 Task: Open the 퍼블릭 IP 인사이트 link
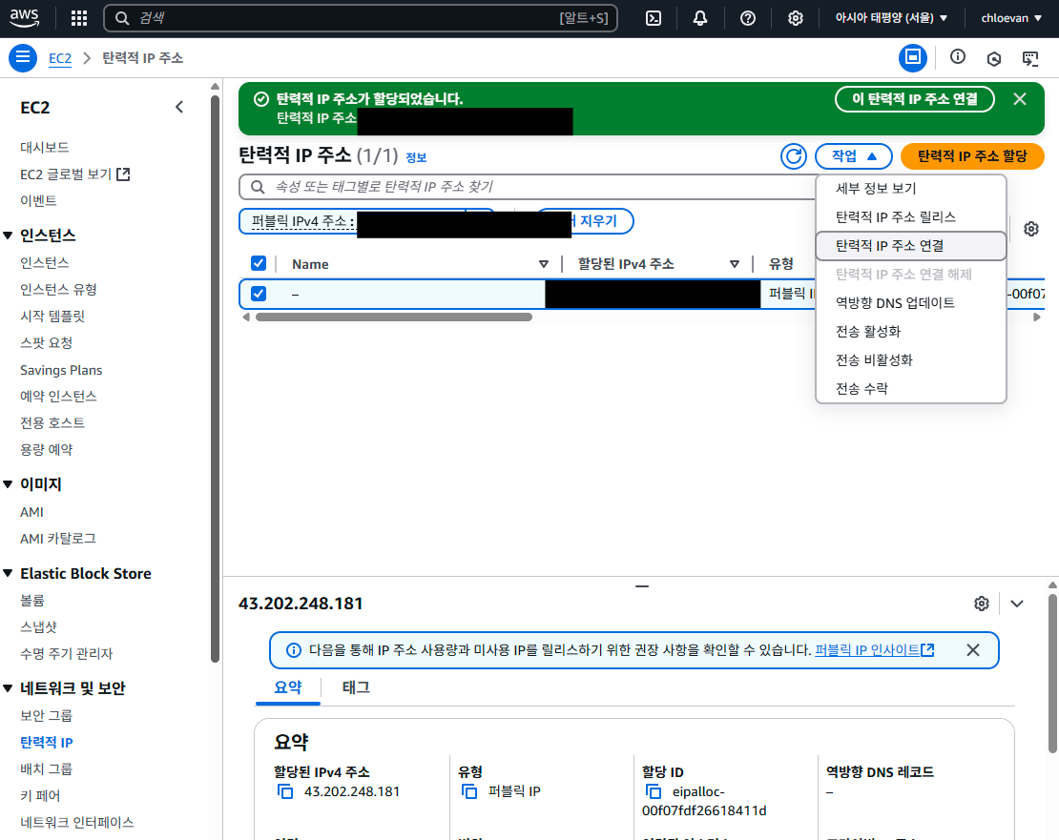[875, 649]
